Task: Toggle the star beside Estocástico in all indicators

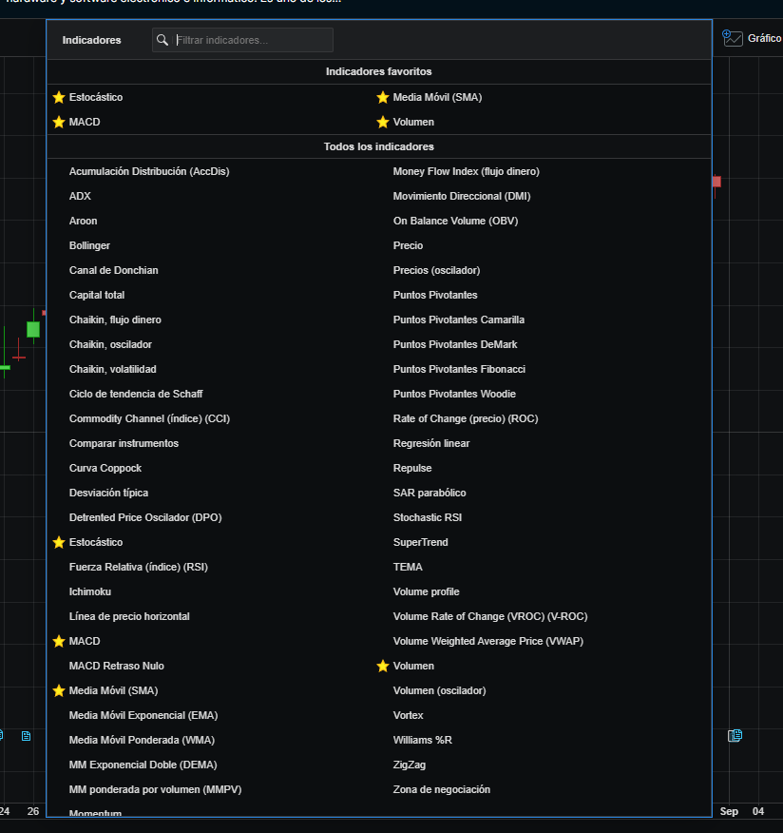Action: 59,542
